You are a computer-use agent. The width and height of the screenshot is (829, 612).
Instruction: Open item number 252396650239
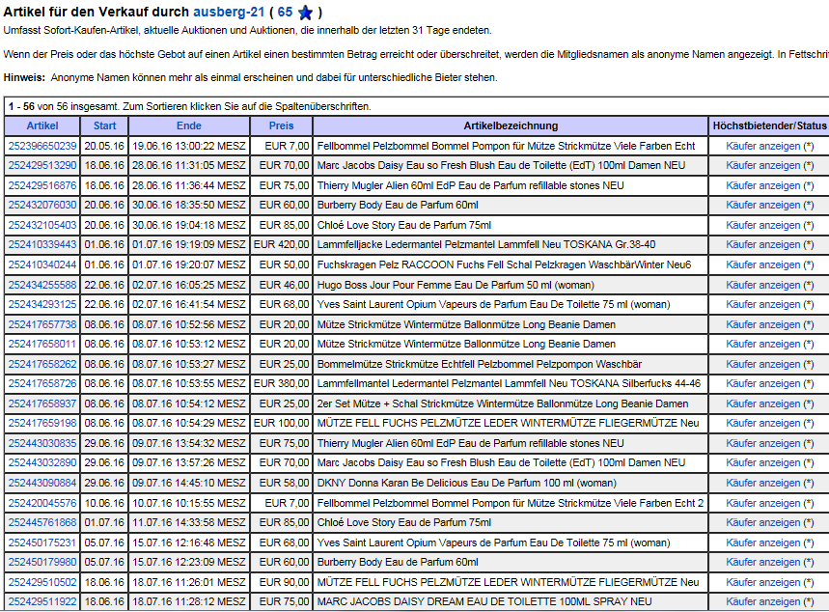coord(42,146)
